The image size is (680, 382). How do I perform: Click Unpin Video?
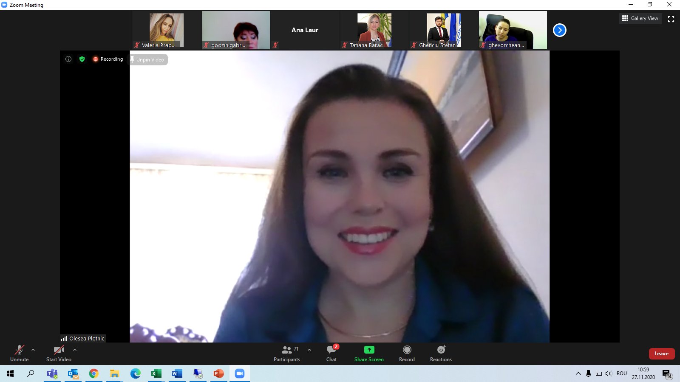point(149,59)
